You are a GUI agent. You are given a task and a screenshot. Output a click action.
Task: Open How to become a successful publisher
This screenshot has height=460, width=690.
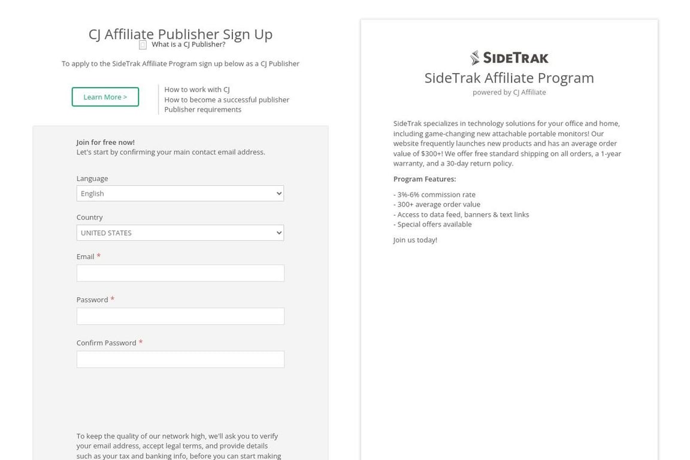tap(226, 99)
